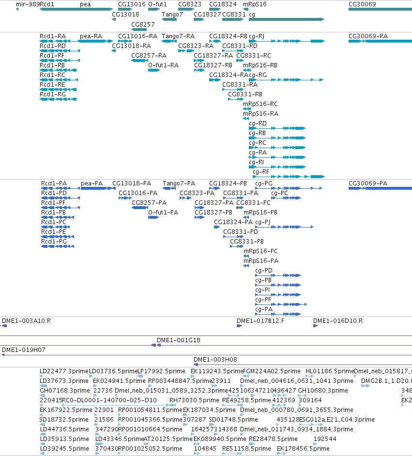This screenshot has height=456, width=412.
Task: Select the CG8257 gene feature
Action: tap(139, 30)
